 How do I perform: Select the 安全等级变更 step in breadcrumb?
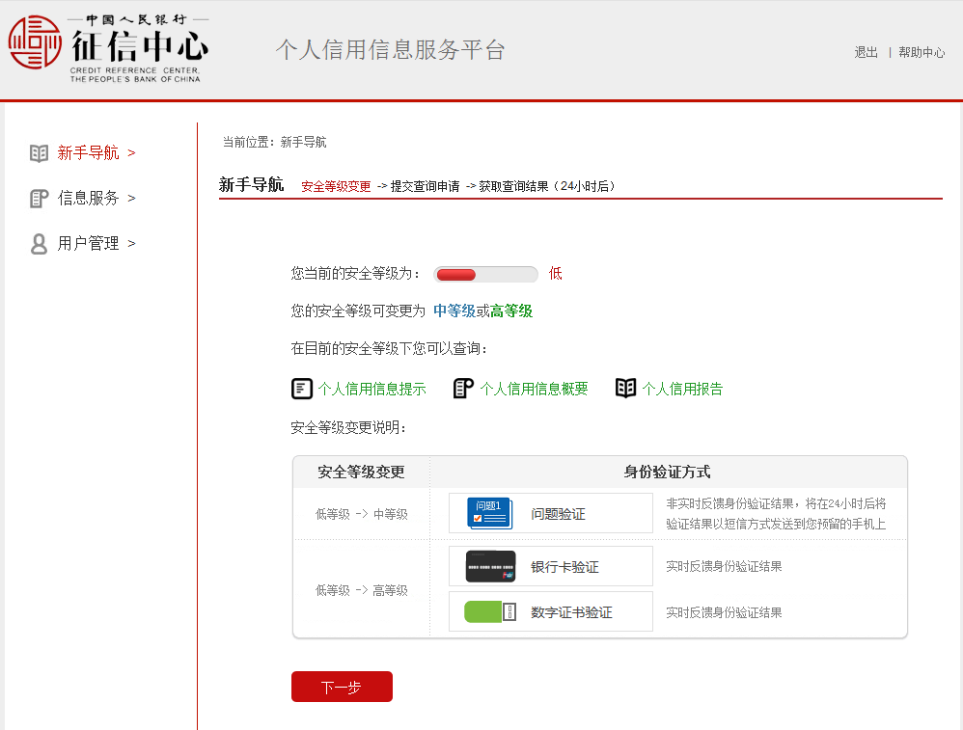(x=336, y=187)
